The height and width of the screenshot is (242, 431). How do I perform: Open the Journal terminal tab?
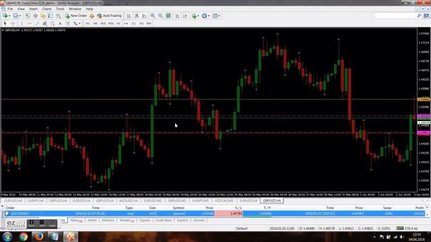[199, 220]
